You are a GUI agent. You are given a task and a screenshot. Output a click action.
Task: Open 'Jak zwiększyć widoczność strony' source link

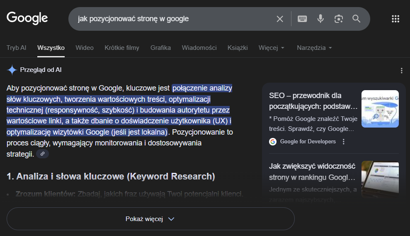click(312, 172)
